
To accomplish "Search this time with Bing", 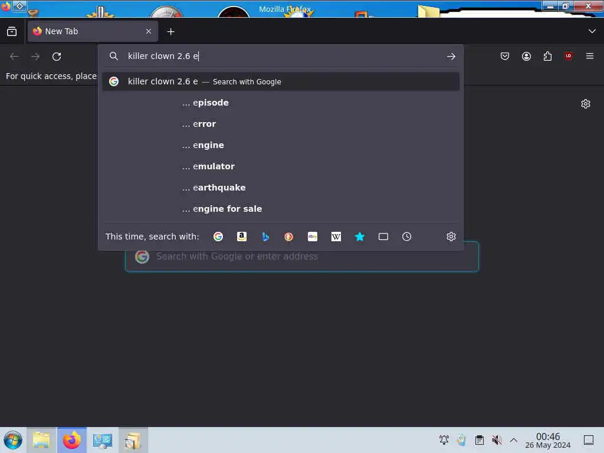I will [x=265, y=237].
